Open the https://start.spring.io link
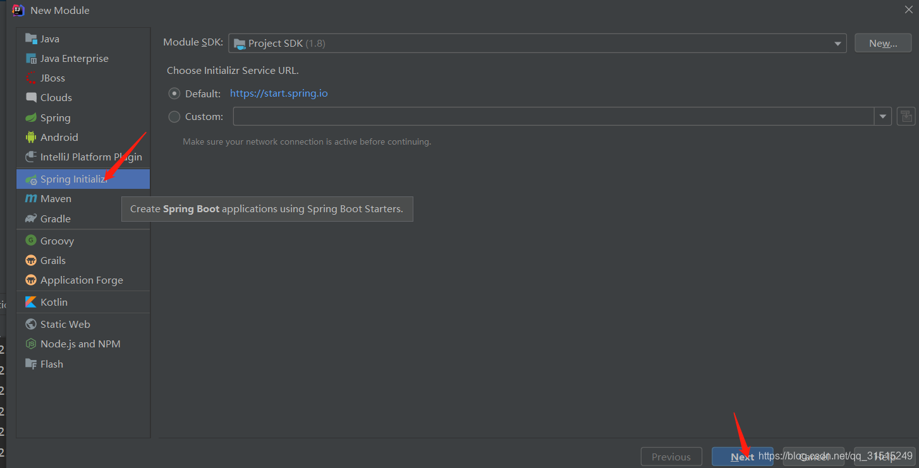 [x=279, y=93]
